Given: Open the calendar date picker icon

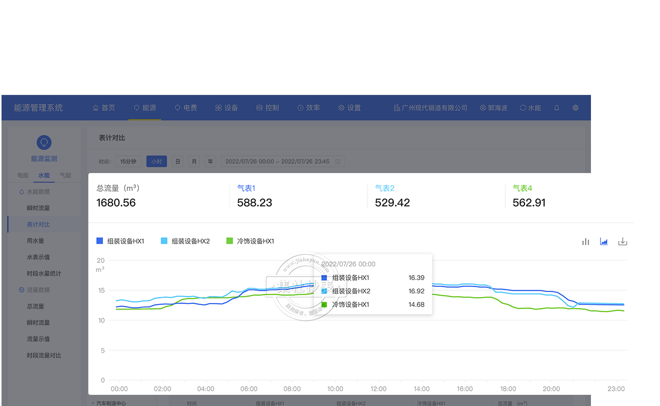Looking at the screenshot, I should tap(338, 162).
